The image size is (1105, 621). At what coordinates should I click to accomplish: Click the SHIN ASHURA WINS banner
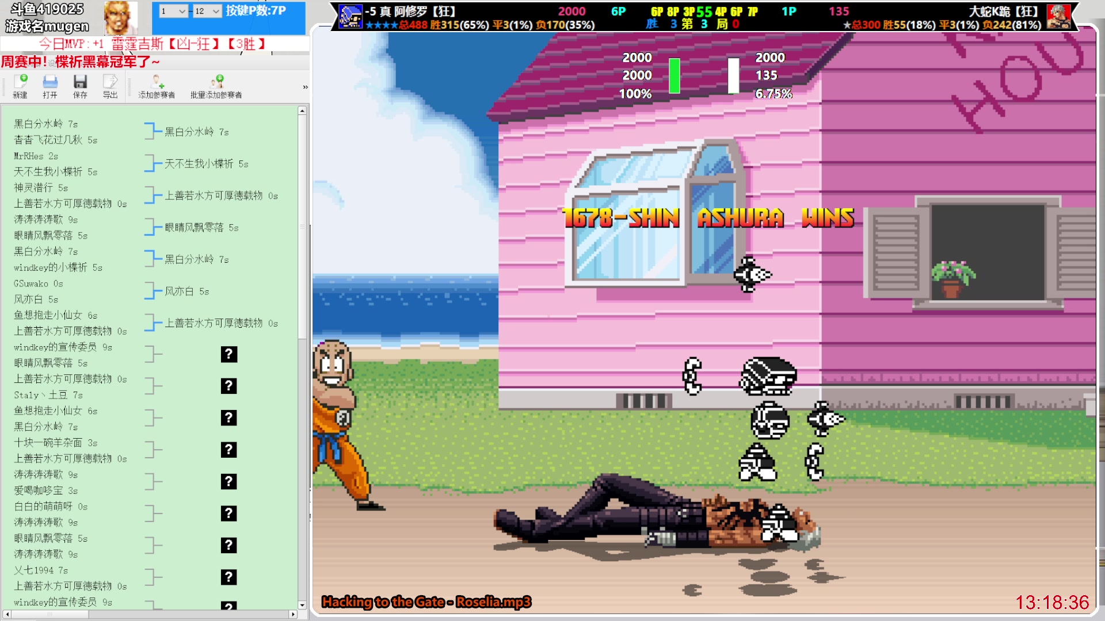708,218
